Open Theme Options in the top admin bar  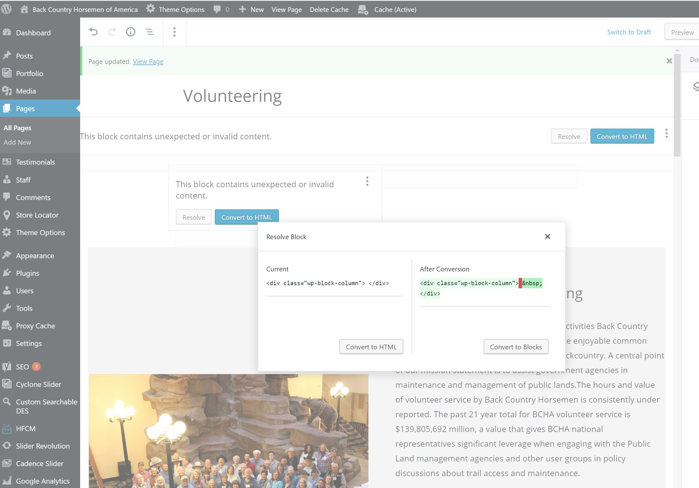[175, 9]
